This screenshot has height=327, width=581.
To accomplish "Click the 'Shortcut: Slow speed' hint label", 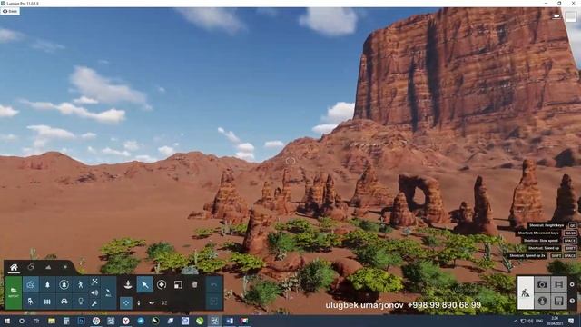I will point(541,241).
